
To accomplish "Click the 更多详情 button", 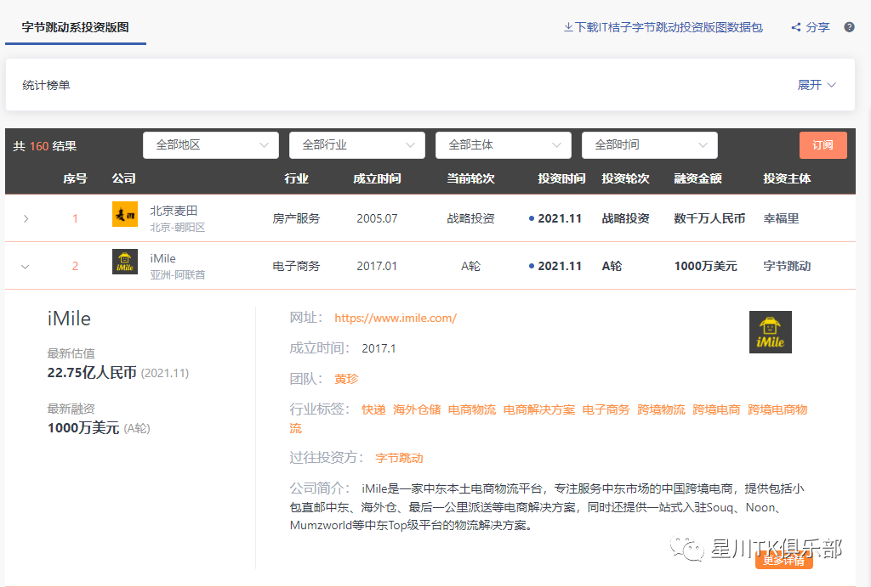I will [x=784, y=561].
